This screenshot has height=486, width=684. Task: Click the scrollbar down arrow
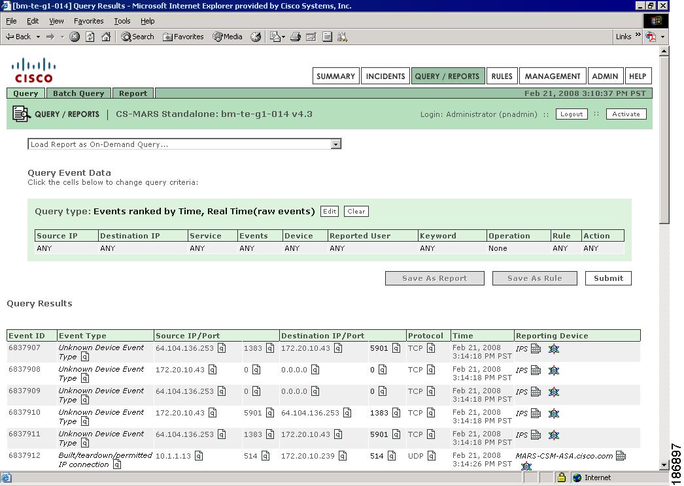coord(665,466)
